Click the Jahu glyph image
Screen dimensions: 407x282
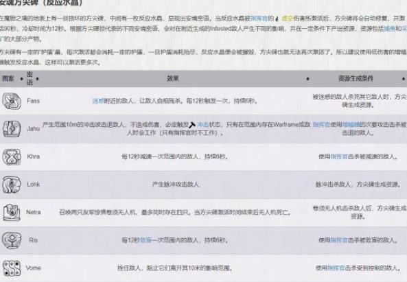point(12,129)
